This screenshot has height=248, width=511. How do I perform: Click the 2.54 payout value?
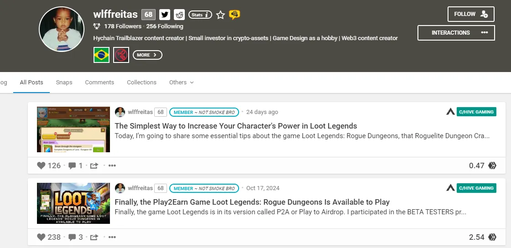(x=476, y=237)
